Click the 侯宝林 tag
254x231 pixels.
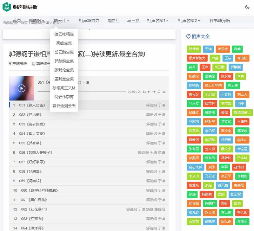(x=210, y=104)
